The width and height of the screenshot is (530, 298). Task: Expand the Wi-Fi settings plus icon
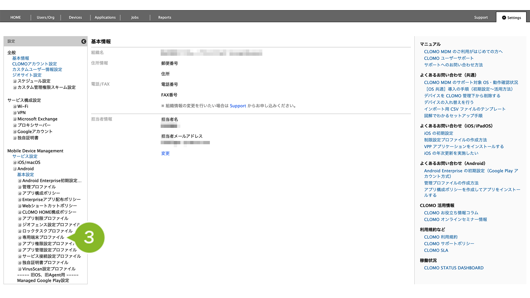(x=15, y=106)
